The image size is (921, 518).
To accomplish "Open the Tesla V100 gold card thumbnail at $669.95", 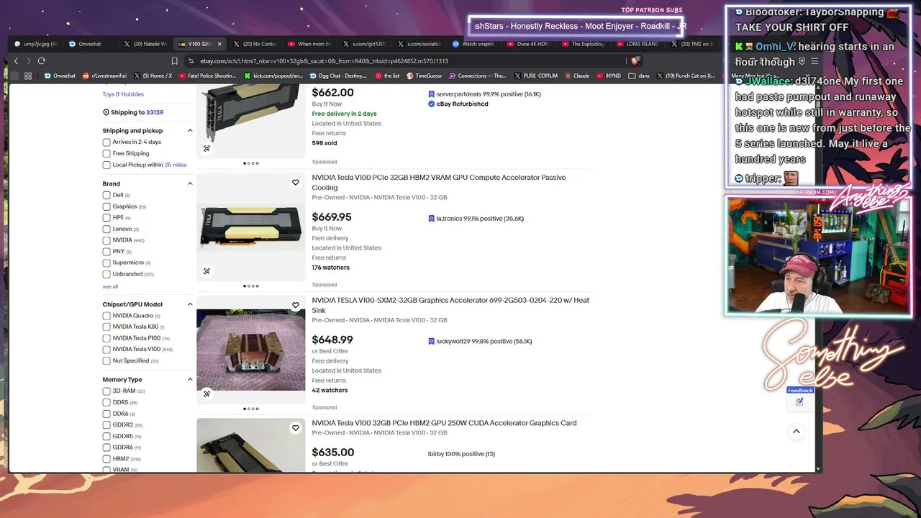I will (251, 227).
